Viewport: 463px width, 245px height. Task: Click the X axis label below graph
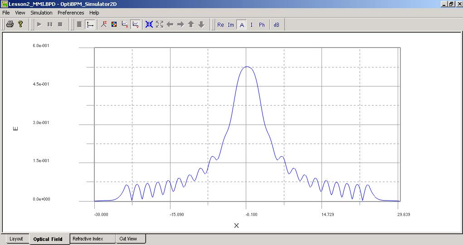click(236, 226)
